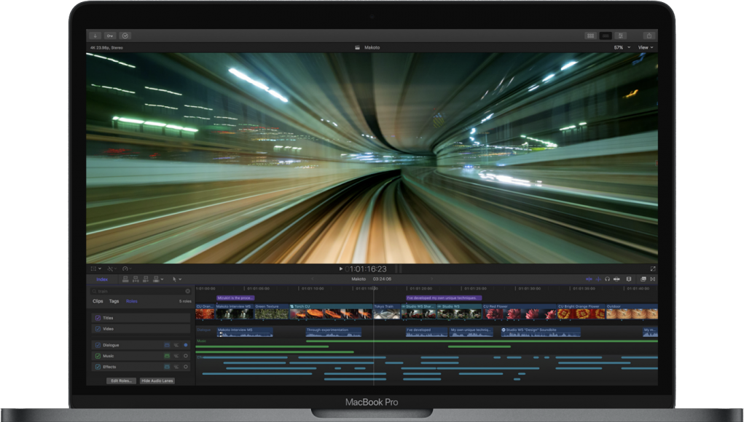Image resolution: width=744 pixels, height=422 pixels.
Task: Toggle skimming in timeline toolbar
Action: [589, 279]
